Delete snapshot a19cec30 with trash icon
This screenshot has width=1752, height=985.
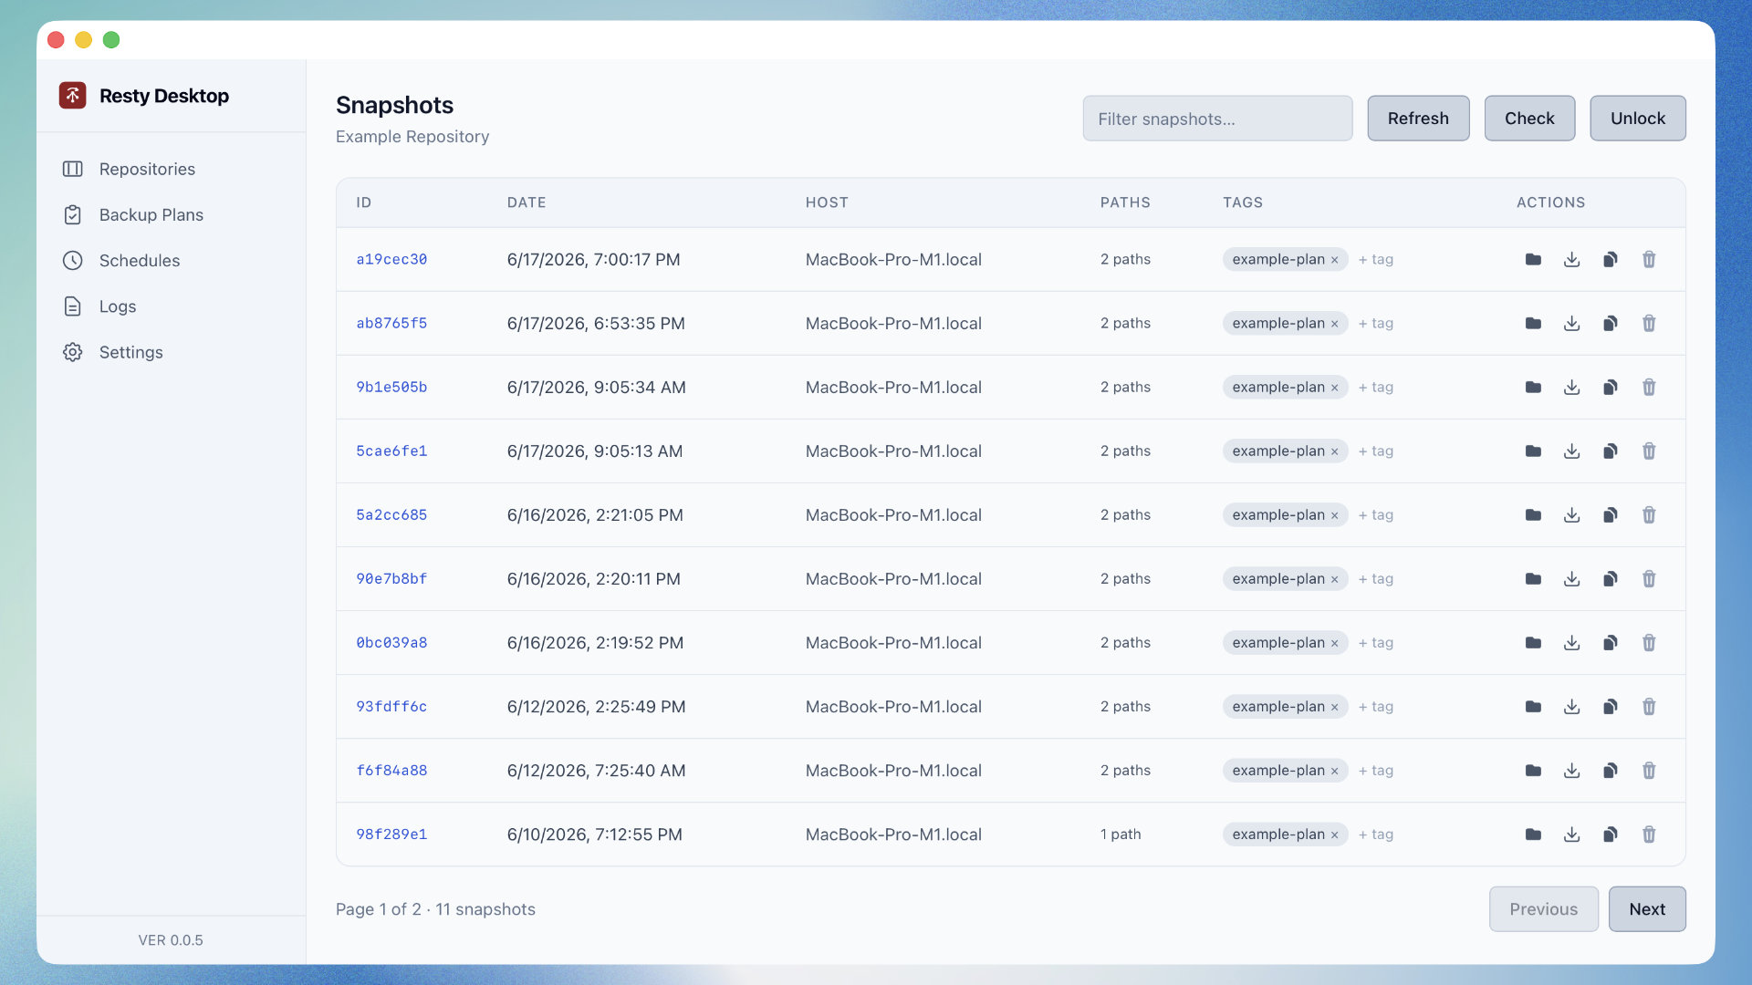(1649, 259)
